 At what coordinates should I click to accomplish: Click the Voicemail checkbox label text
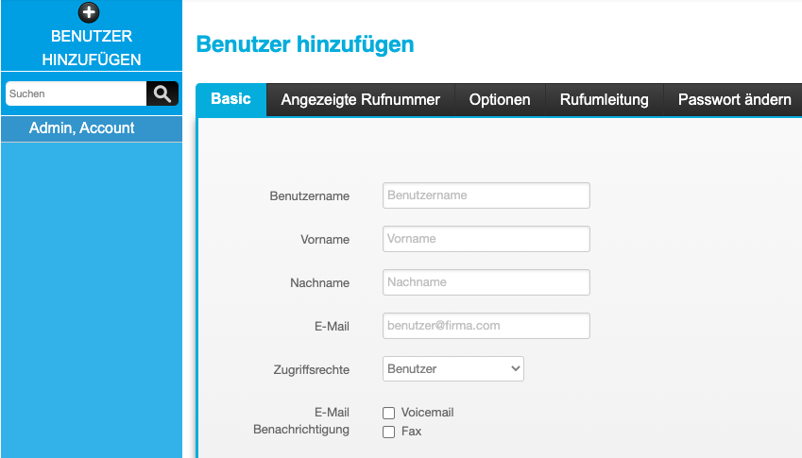427,413
